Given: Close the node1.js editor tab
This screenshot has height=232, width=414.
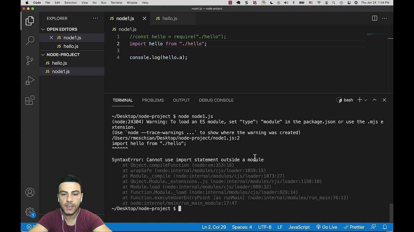Looking at the screenshot, I should 145,18.
